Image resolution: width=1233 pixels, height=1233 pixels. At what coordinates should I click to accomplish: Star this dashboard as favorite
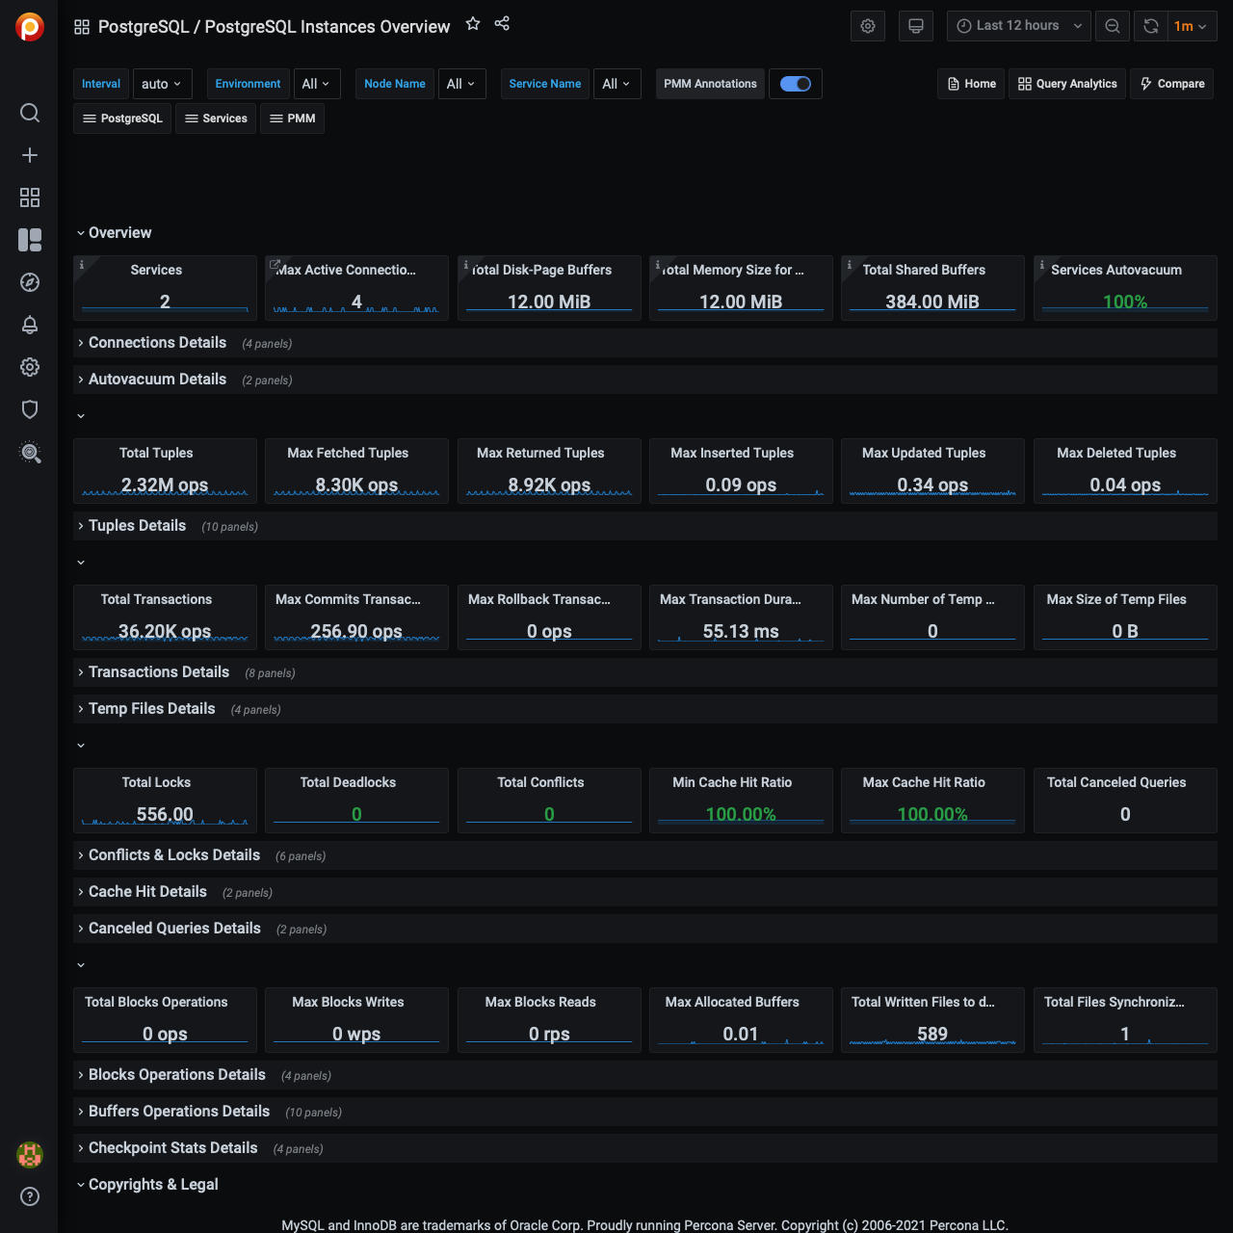(x=473, y=24)
